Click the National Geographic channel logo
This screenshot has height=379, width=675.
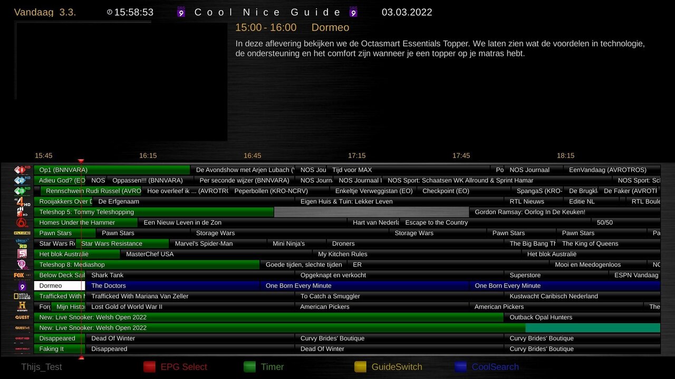click(x=22, y=296)
